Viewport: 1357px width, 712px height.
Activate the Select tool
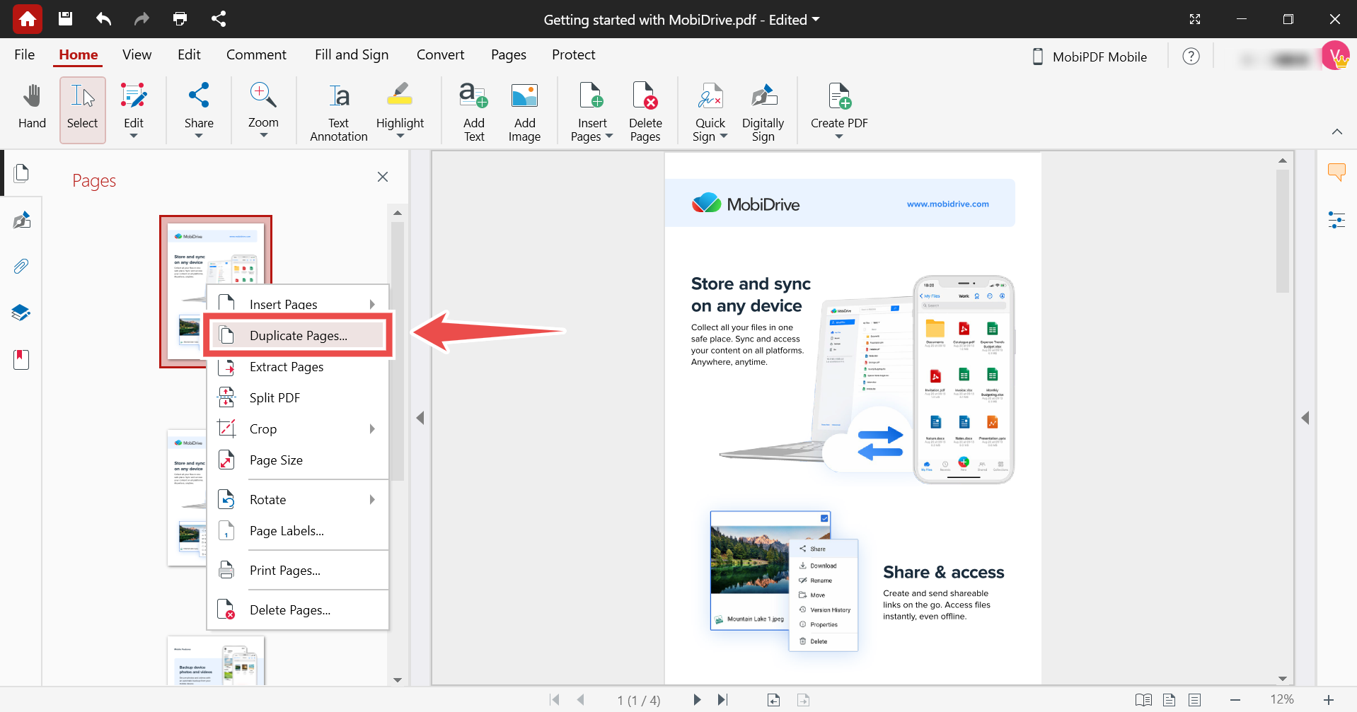(83, 110)
